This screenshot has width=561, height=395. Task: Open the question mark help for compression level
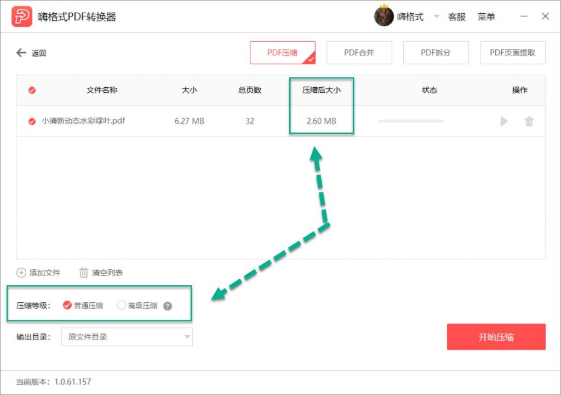pyautogui.click(x=168, y=306)
